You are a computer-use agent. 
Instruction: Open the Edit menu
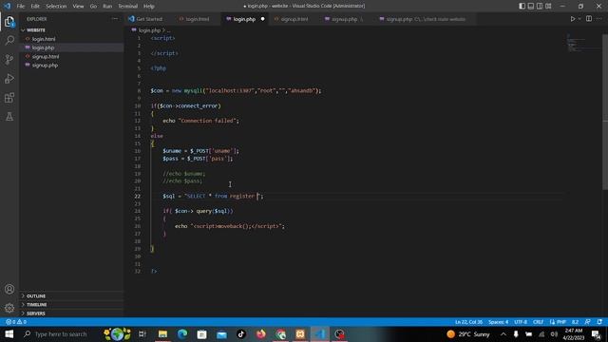35,7
